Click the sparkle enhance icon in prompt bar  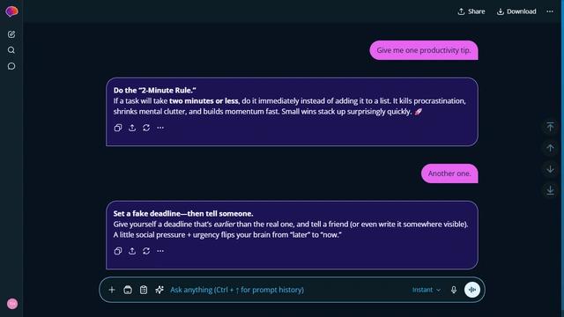[x=160, y=290]
